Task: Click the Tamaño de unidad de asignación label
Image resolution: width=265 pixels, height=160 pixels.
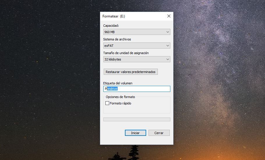Action: click(126, 53)
